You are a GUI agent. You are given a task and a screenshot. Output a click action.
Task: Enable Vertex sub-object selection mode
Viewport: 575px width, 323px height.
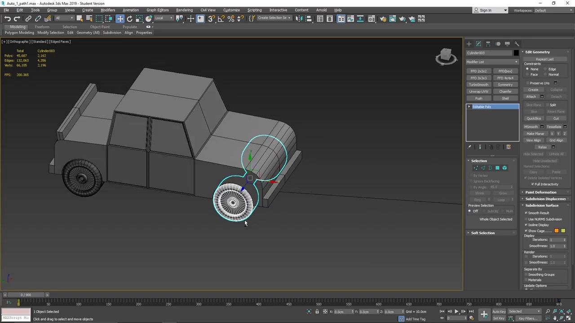click(x=476, y=168)
